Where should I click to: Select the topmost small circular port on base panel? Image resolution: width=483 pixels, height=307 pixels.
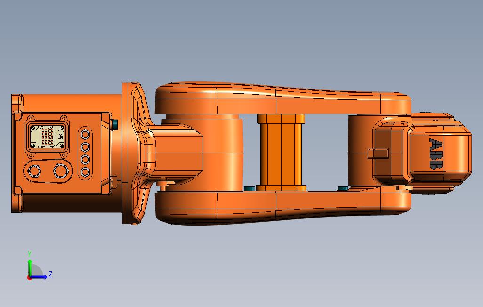click(x=85, y=135)
